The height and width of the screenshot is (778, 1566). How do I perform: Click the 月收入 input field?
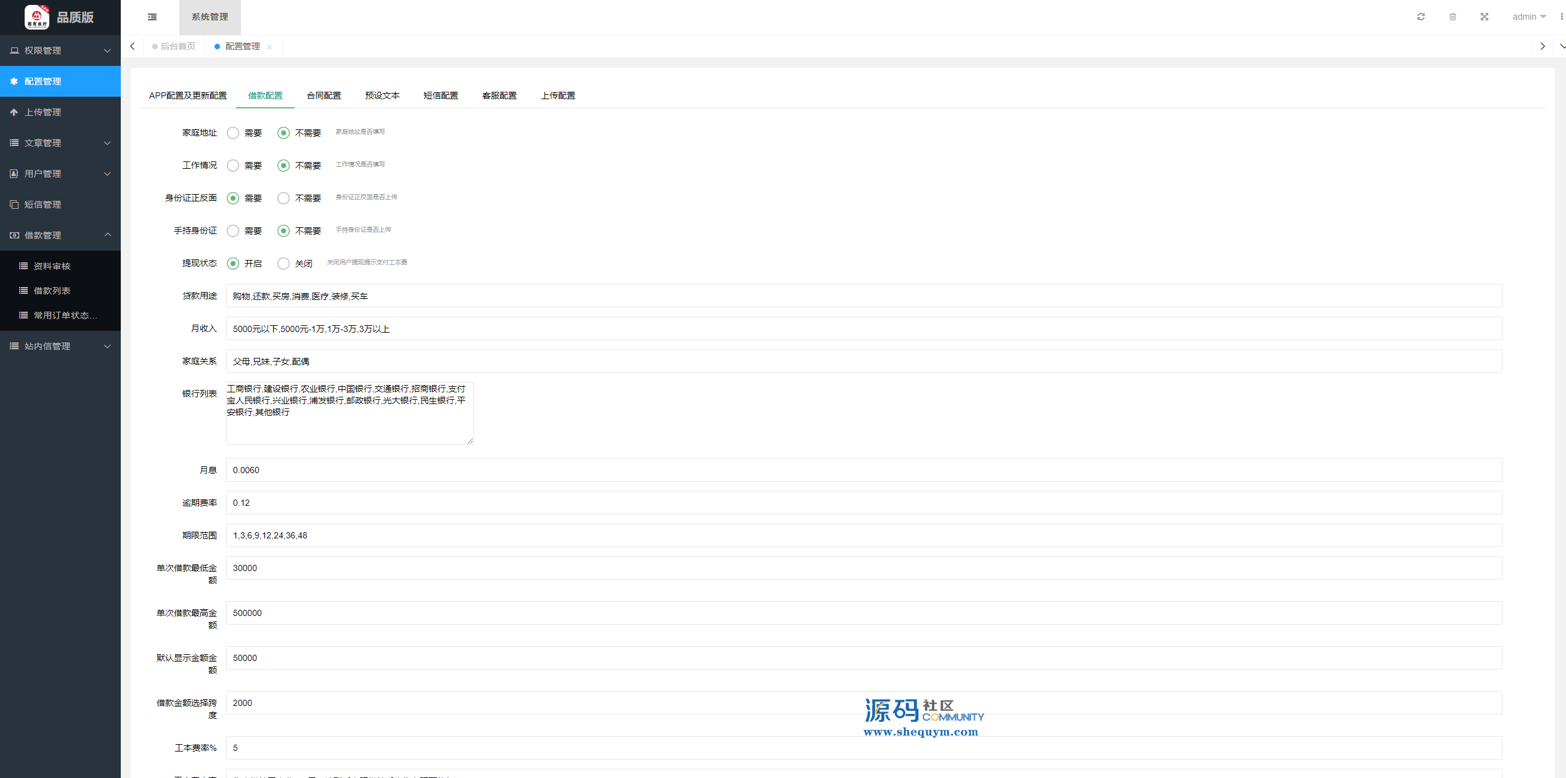click(x=864, y=328)
